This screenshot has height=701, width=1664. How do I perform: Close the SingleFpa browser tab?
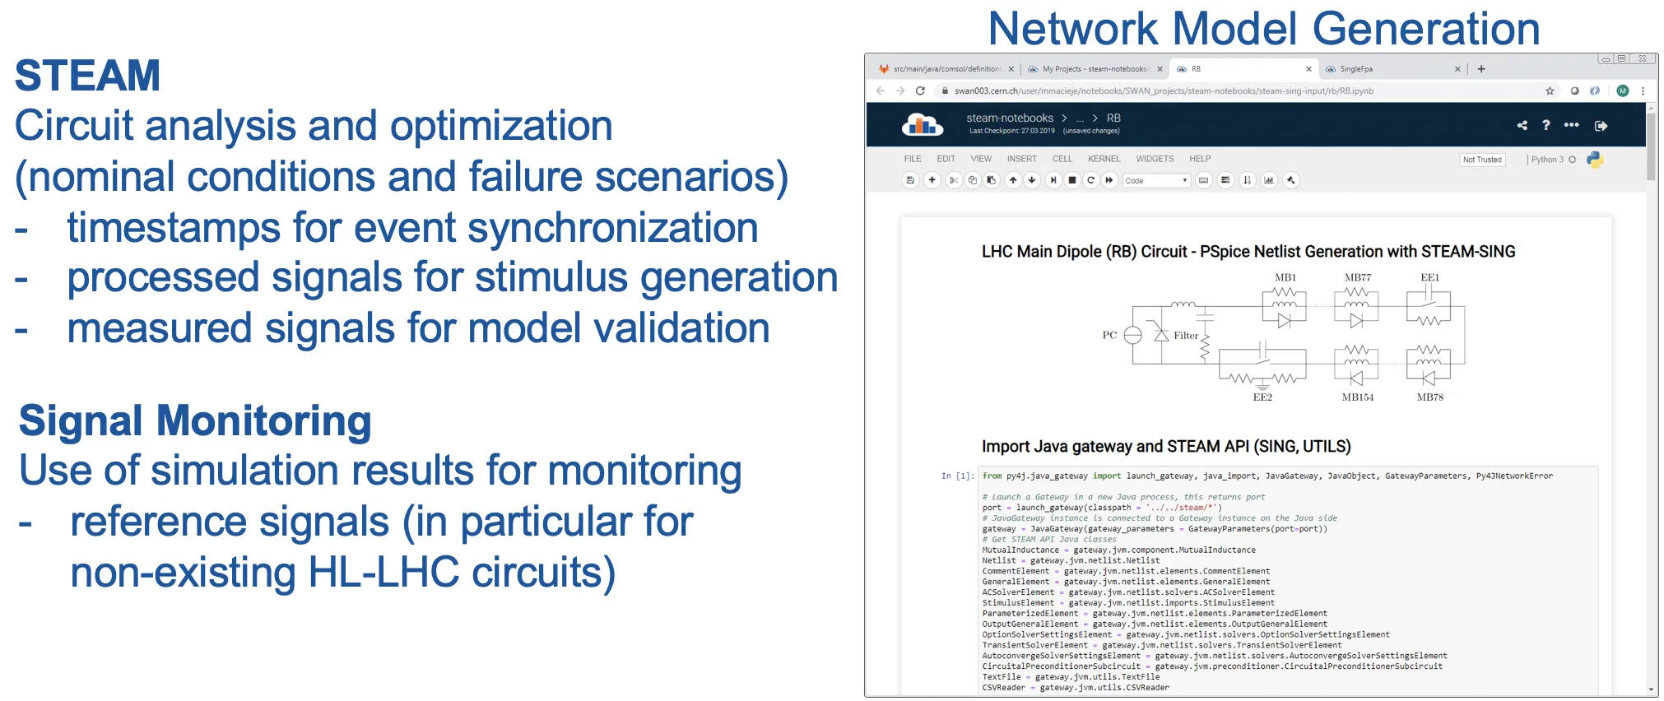1457,69
